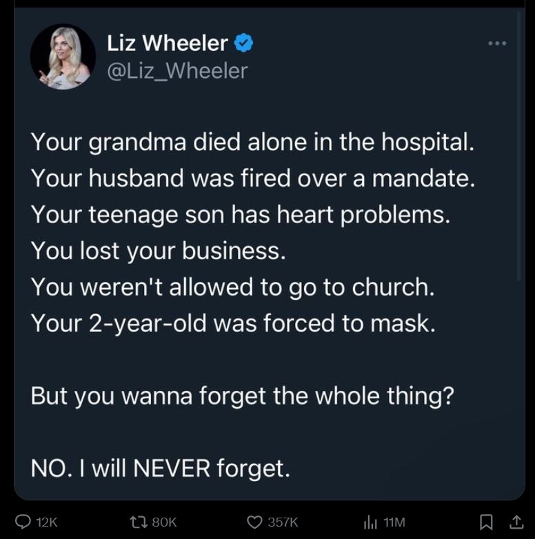Image resolution: width=535 pixels, height=539 pixels.
Task: Check the 11M views count
Action: pos(394,522)
